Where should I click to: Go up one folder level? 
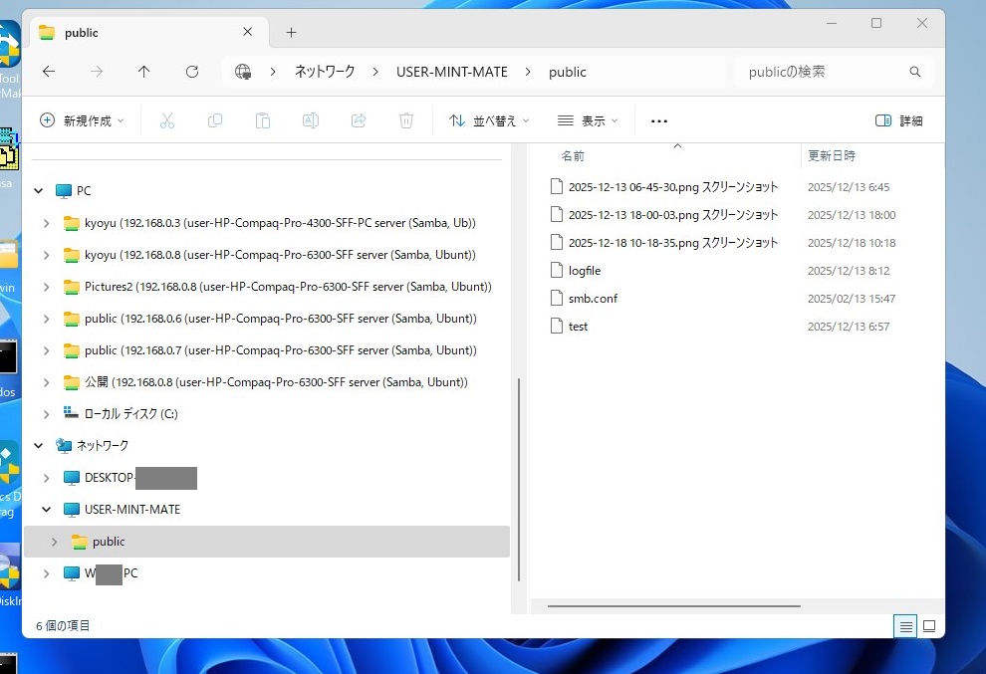[x=144, y=72]
